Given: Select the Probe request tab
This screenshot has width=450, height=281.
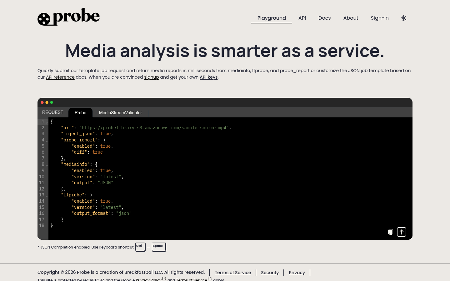Looking at the screenshot, I should point(80,113).
